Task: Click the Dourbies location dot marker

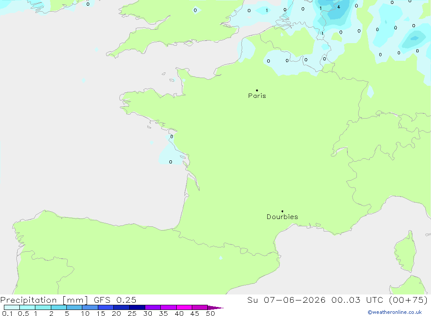Action: [x=282, y=211]
